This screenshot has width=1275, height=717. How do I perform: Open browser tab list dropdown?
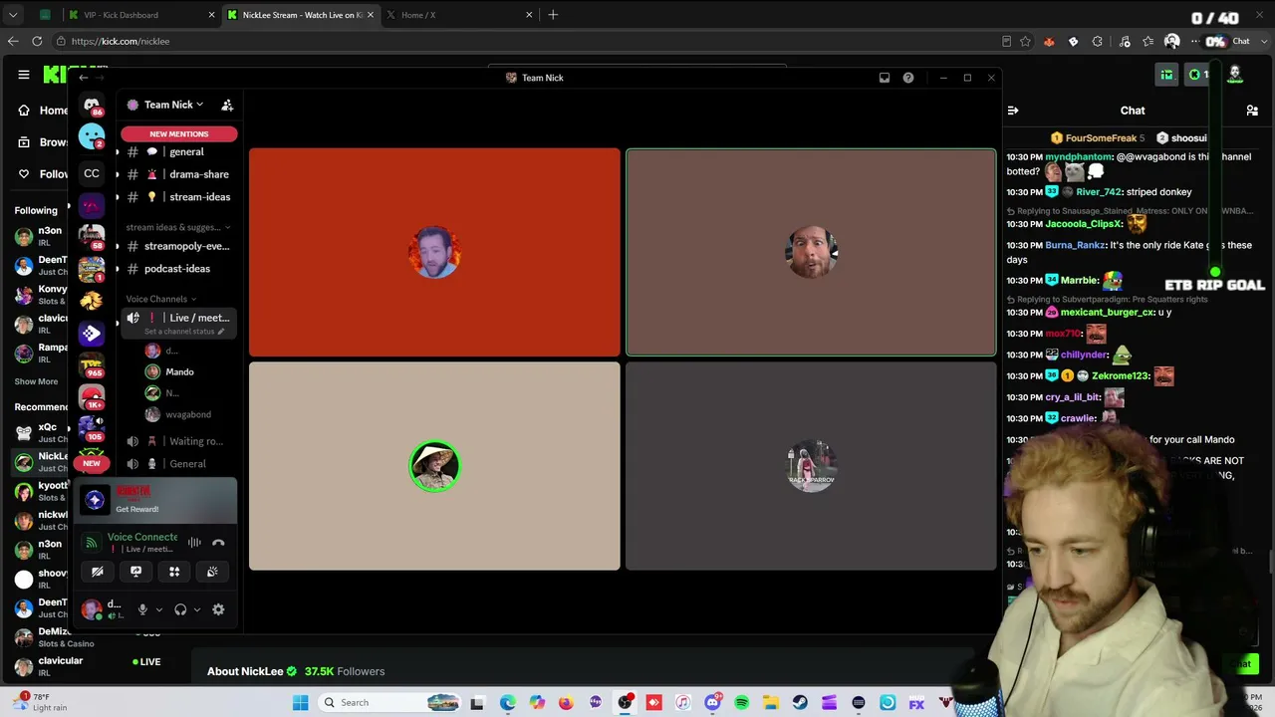click(x=13, y=15)
